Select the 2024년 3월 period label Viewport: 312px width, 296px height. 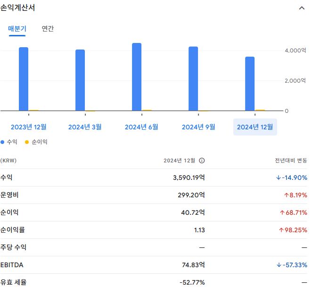(x=85, y=127)
